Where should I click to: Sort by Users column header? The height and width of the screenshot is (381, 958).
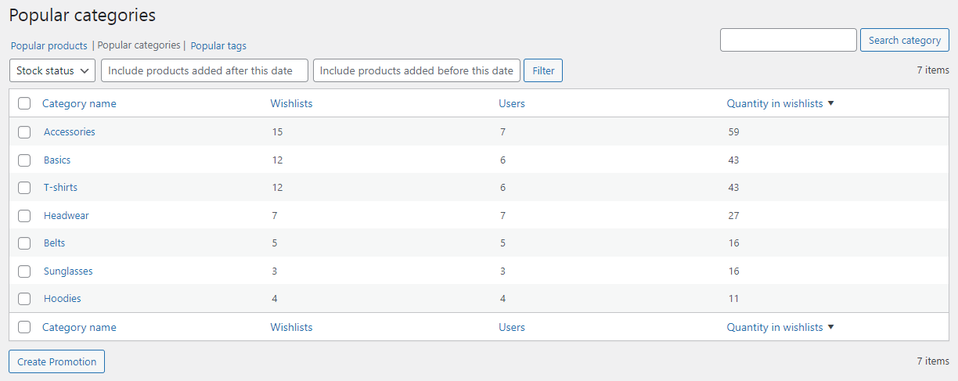pyautogui.click(x=512, y=103)
